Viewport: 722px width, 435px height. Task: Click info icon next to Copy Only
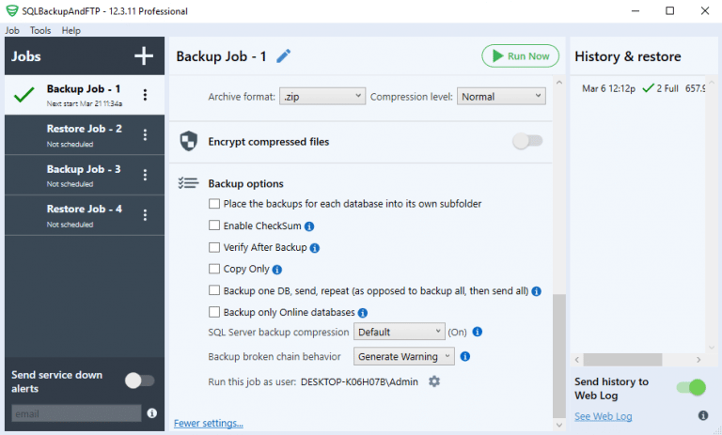[276, 270]
